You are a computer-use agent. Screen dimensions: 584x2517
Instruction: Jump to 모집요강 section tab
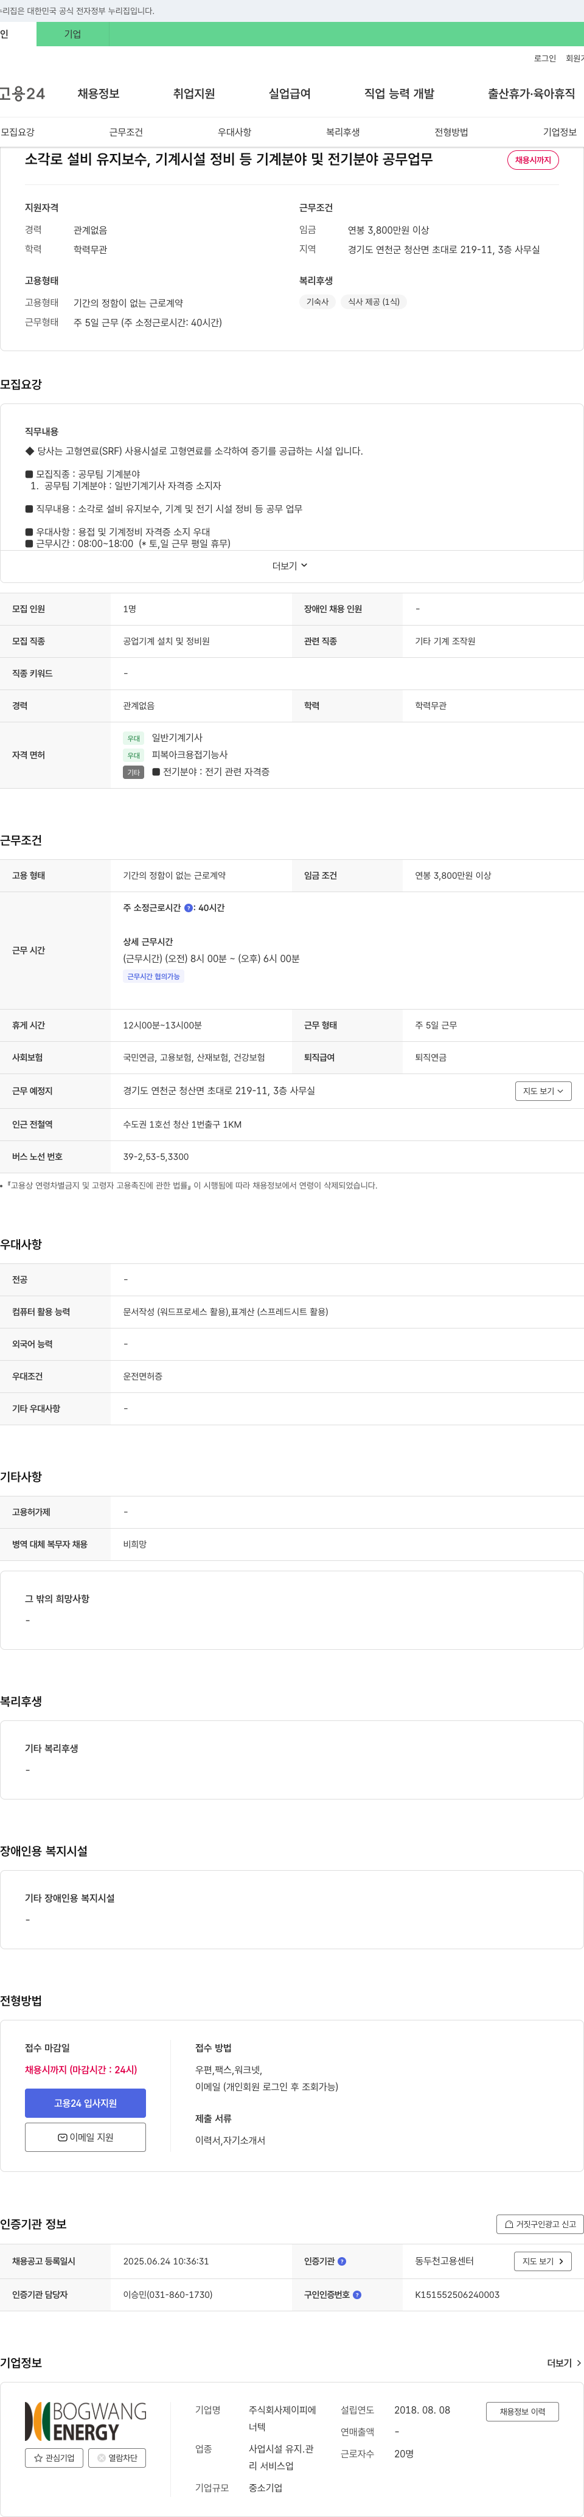pos(18,132)
